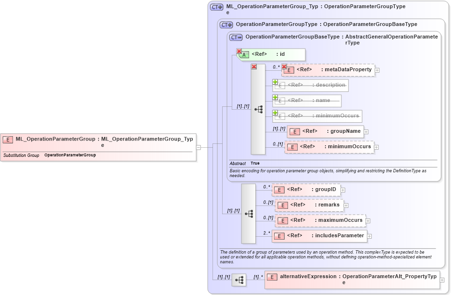Click the connector expand box beside ML_OperationParameterGroup

[199, 146]
